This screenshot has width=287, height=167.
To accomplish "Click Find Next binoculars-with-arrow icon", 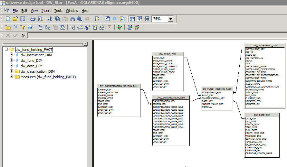I will [x=80, y=19].
